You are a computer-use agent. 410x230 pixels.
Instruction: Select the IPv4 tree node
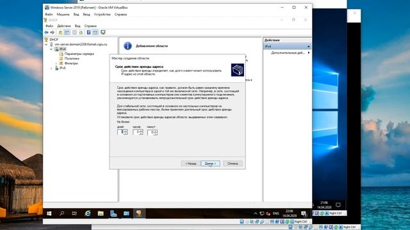(x=63, y=49)
